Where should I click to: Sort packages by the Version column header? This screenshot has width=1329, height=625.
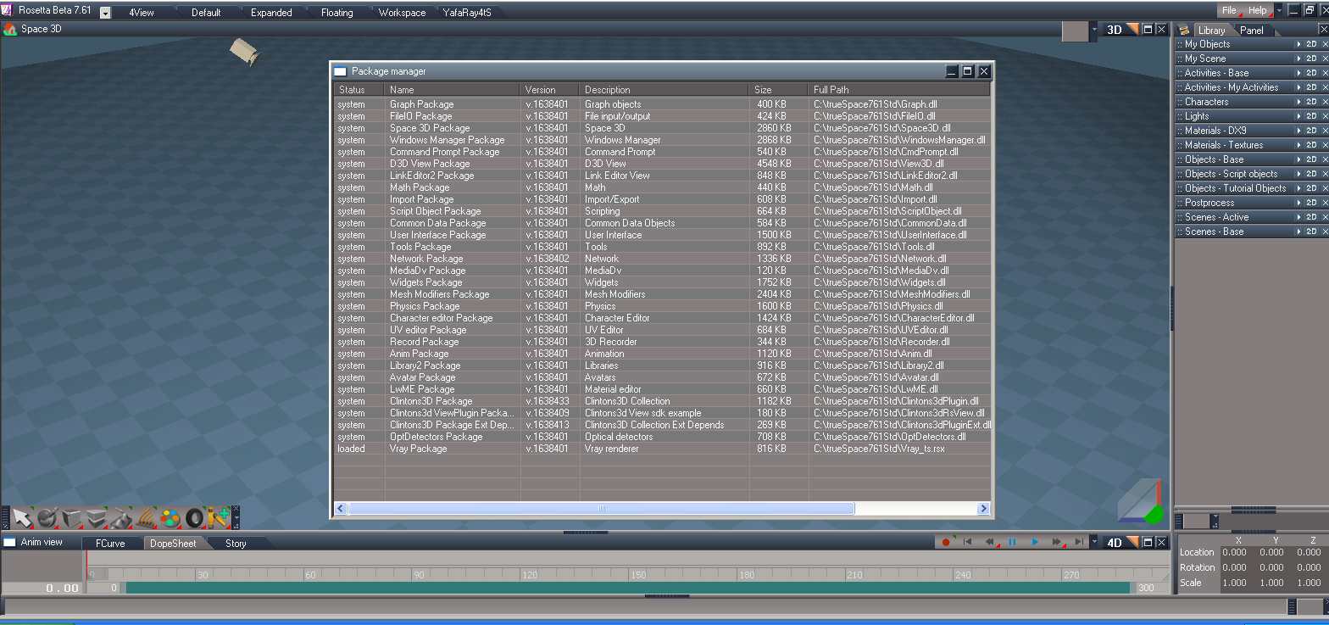coord(550,89)
